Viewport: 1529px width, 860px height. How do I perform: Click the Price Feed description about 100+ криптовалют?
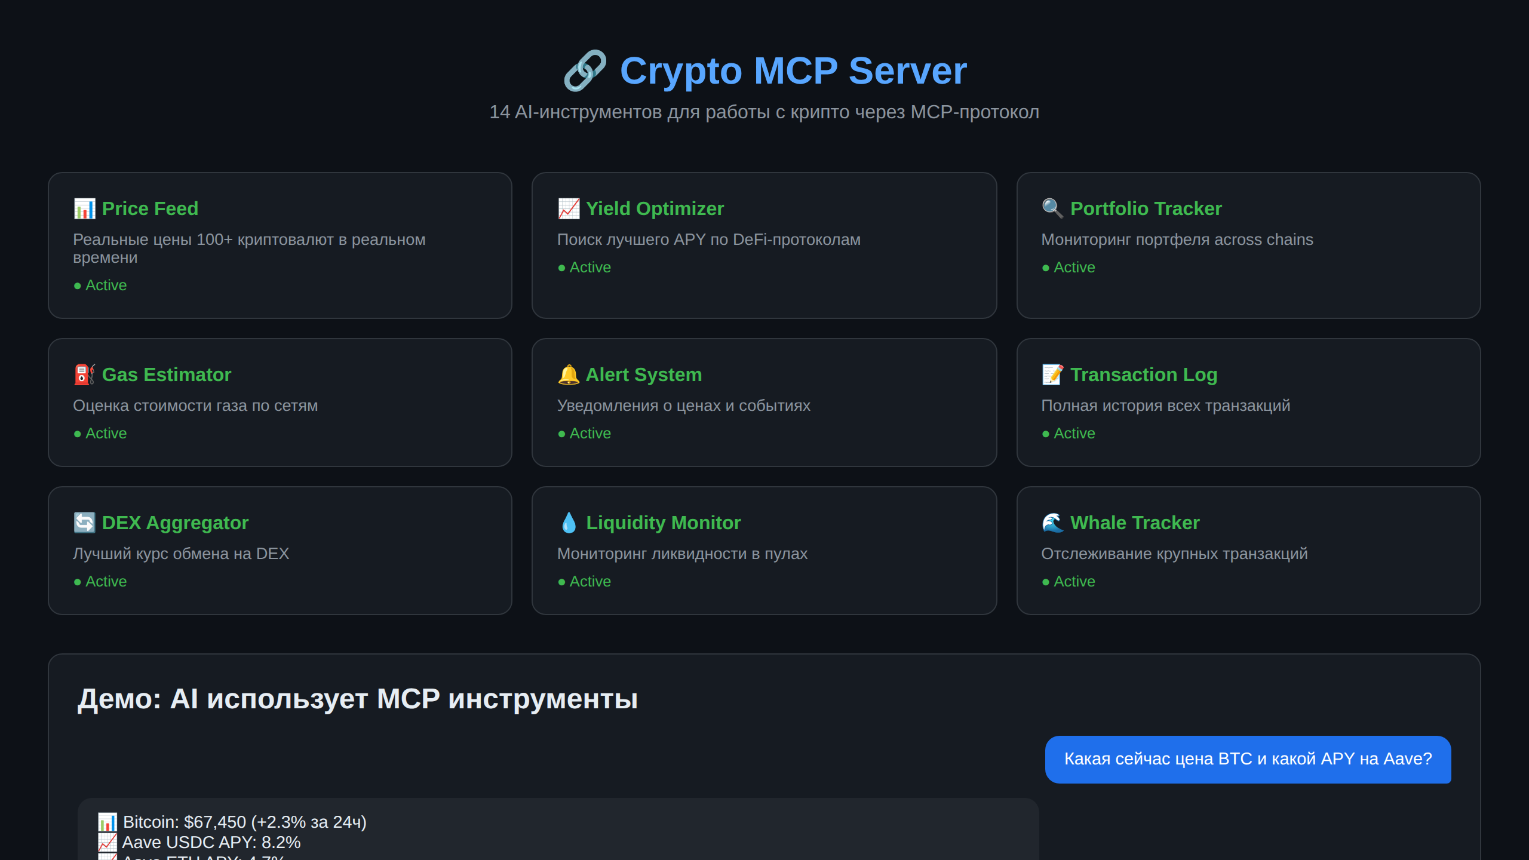click(x=249, y=248)
